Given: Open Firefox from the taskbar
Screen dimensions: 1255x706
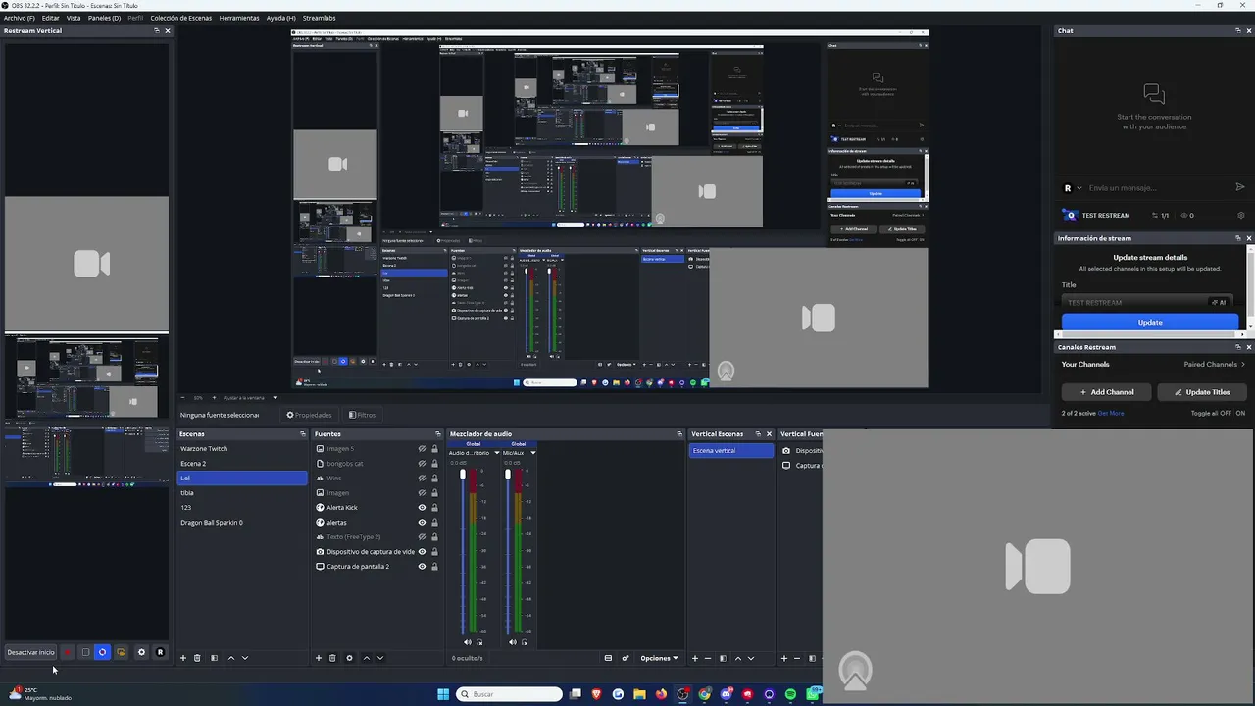Looking at the screenshot, I should coord(661,694).
